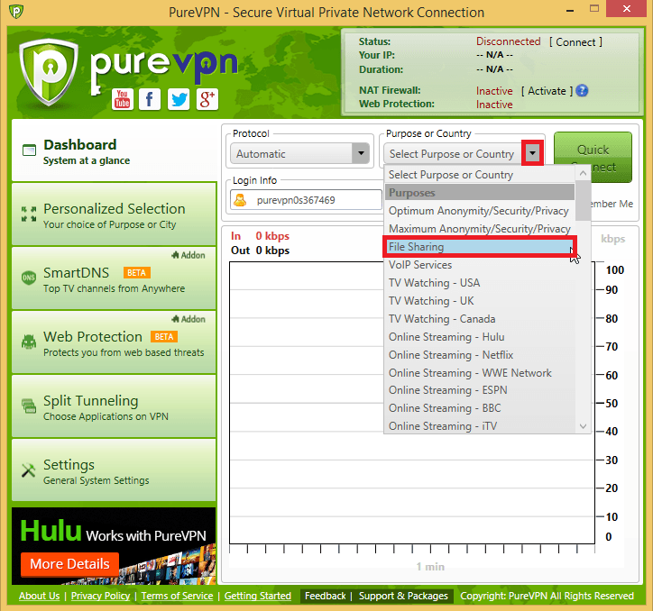This screenshot has height=611, width=653.
Task: Open the Split Tunneling tab
Action: (x=115, y=407)
